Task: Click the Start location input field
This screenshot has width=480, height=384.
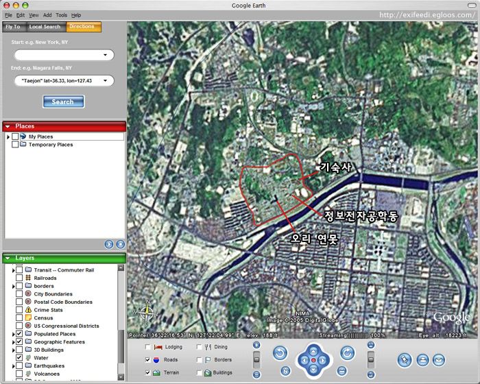Action: (x=64, y=55)
